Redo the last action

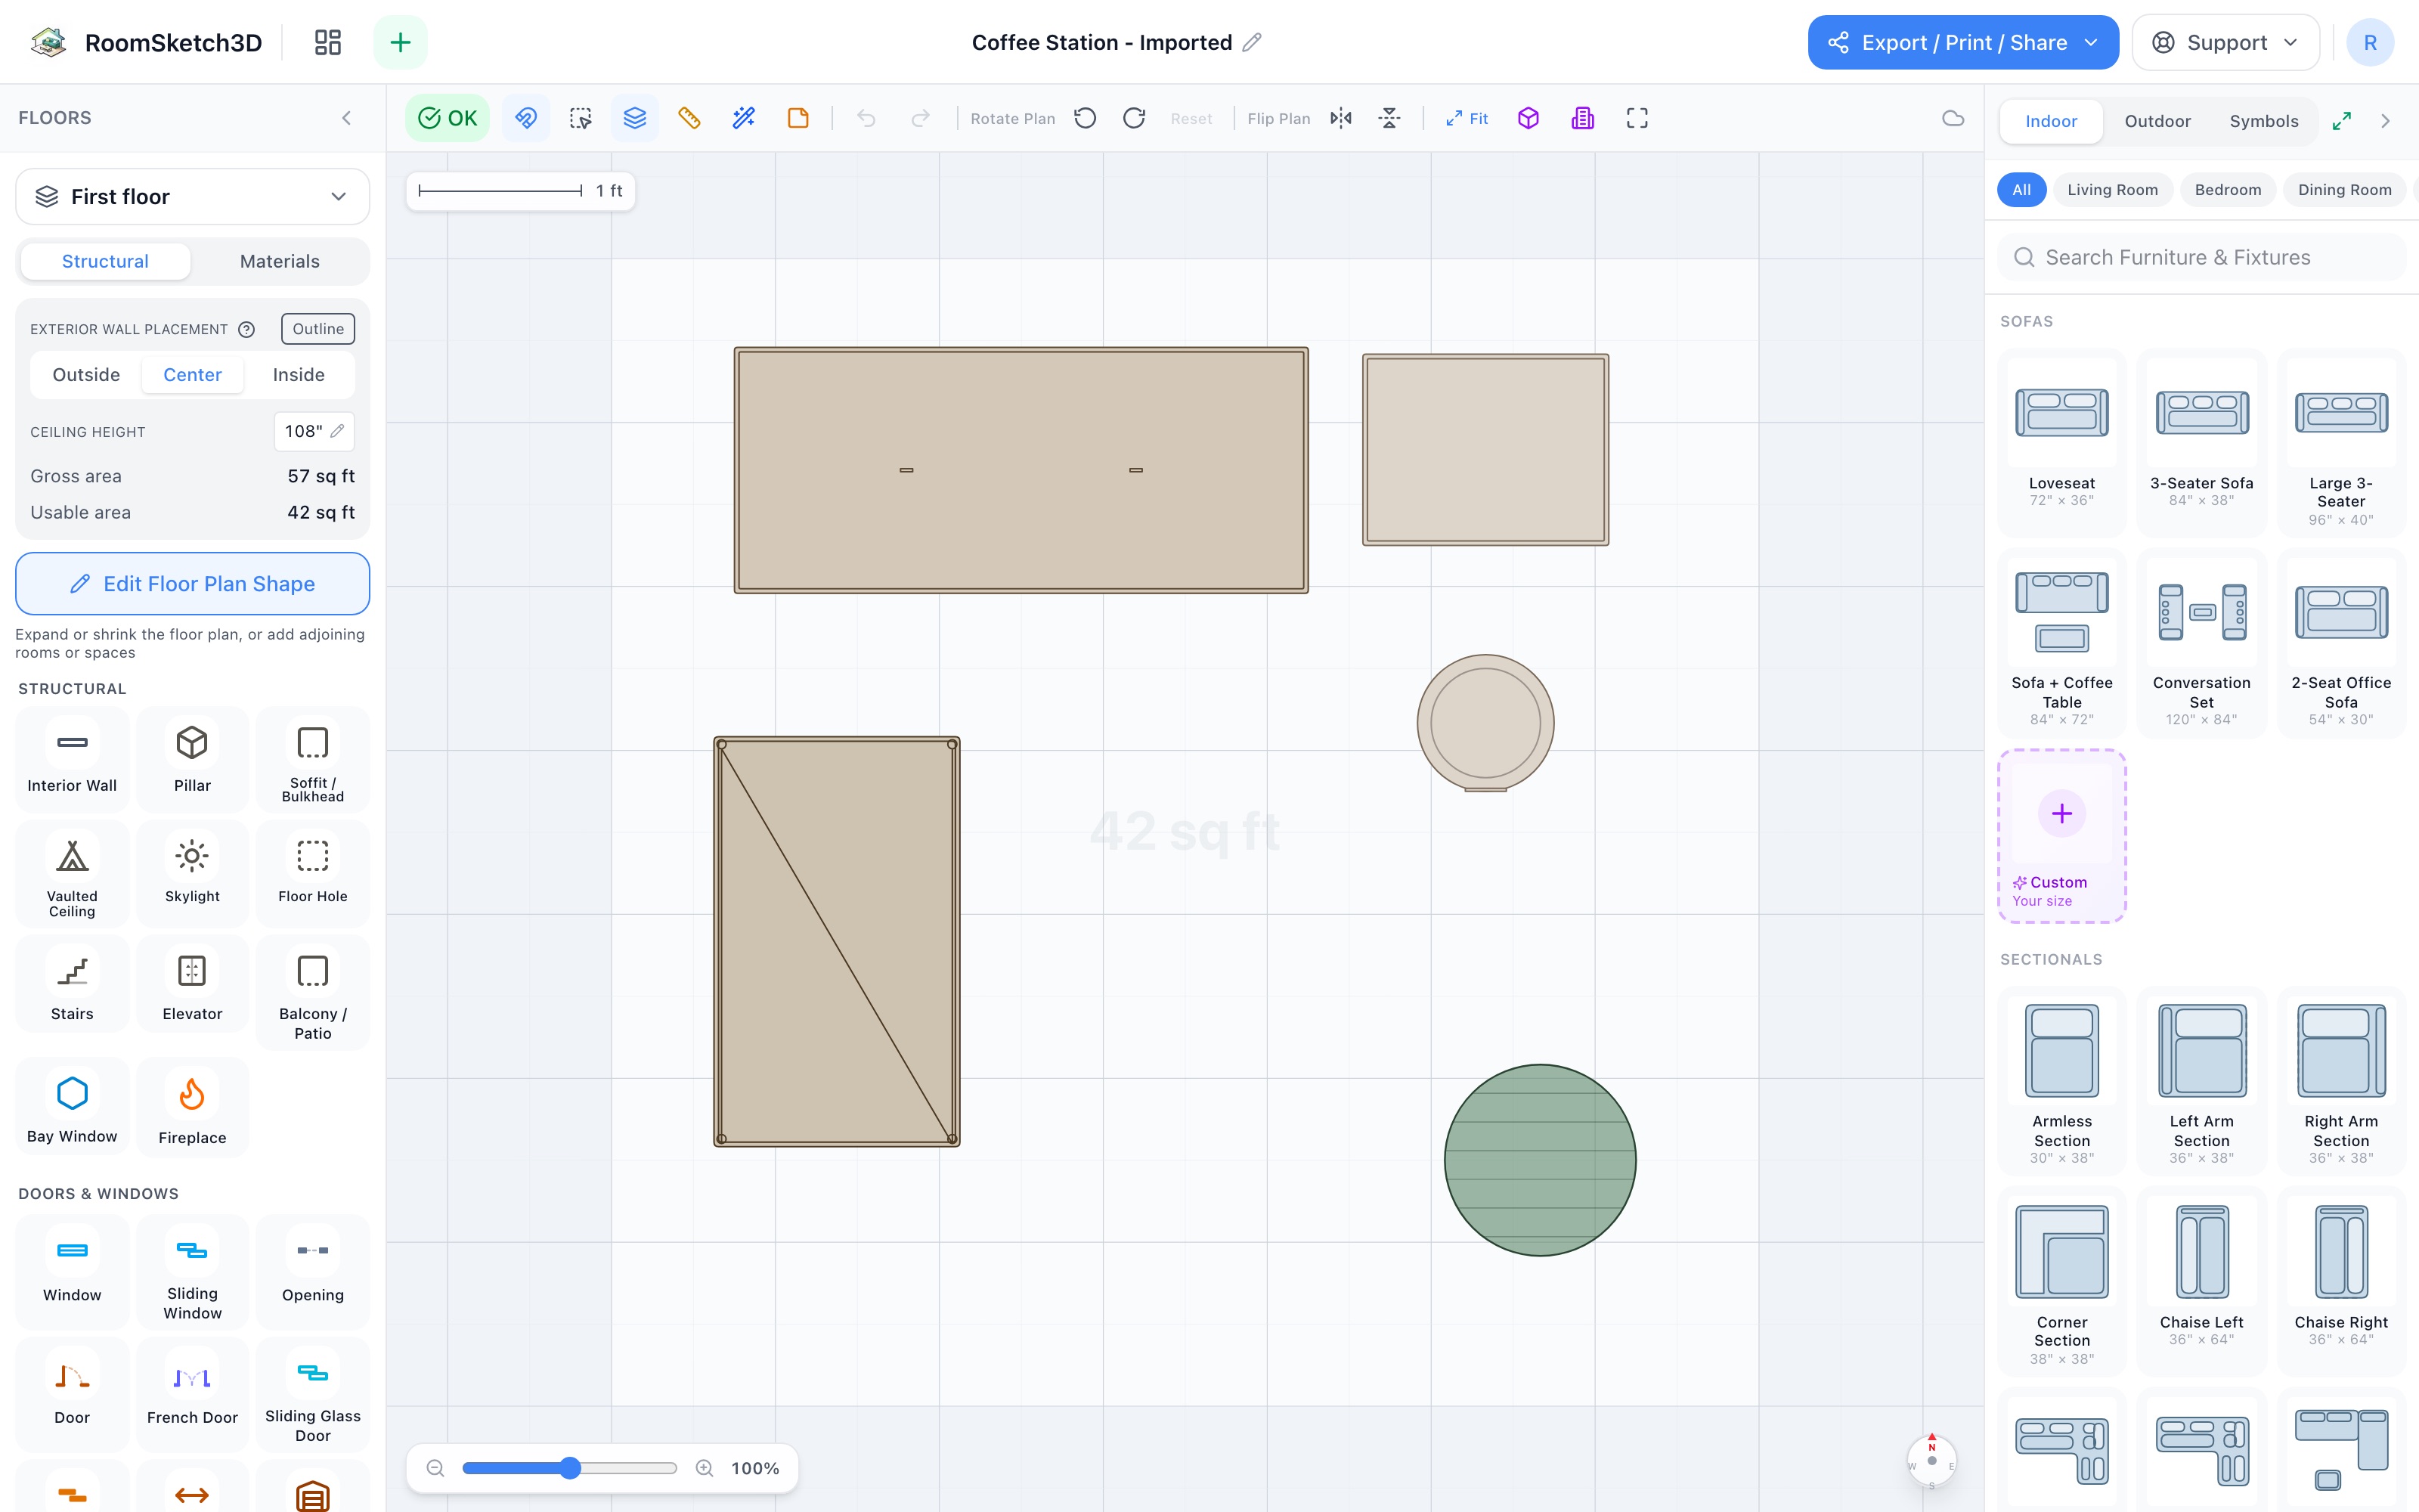coord(921,118)
